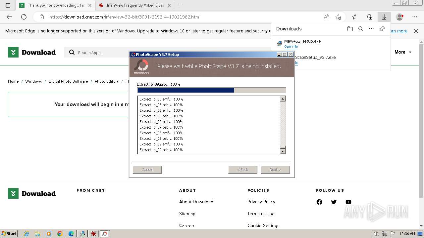Image resolution: width=424 pixels, height=238 pixels.
Task: Close the IrfanView download tab
Action: point(90,5)
